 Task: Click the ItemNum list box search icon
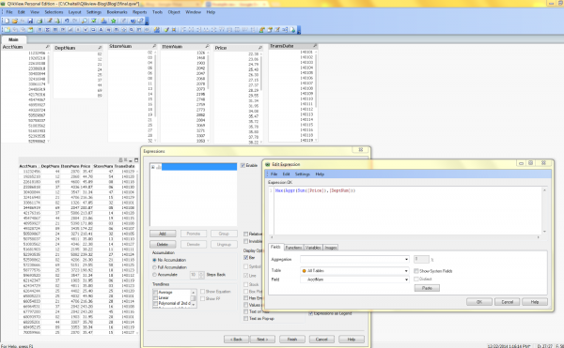click(x=207, y=47)
